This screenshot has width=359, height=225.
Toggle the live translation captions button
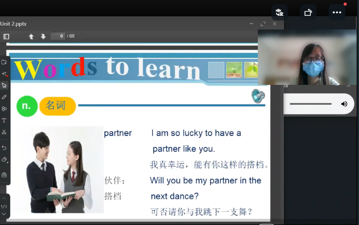tap(279, 13)
